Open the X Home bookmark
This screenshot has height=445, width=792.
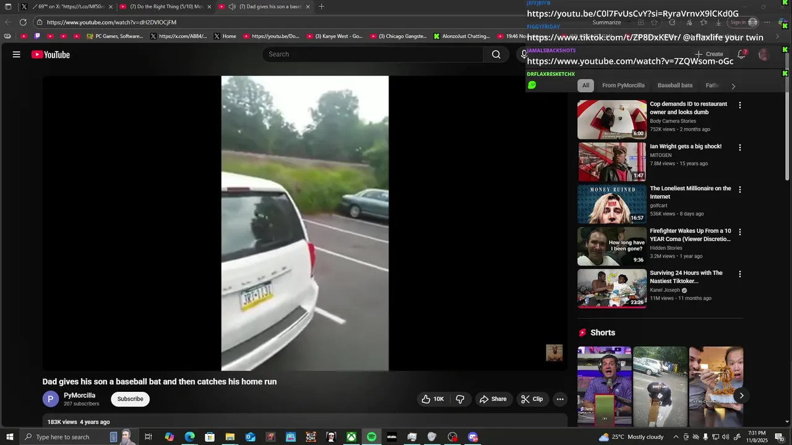coord(225,36)
